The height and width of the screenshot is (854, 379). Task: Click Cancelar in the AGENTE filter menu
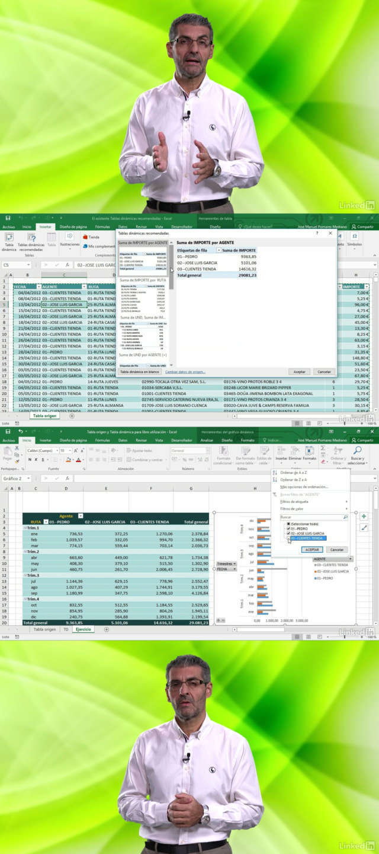pyautogui.click(x=336, y=550)
